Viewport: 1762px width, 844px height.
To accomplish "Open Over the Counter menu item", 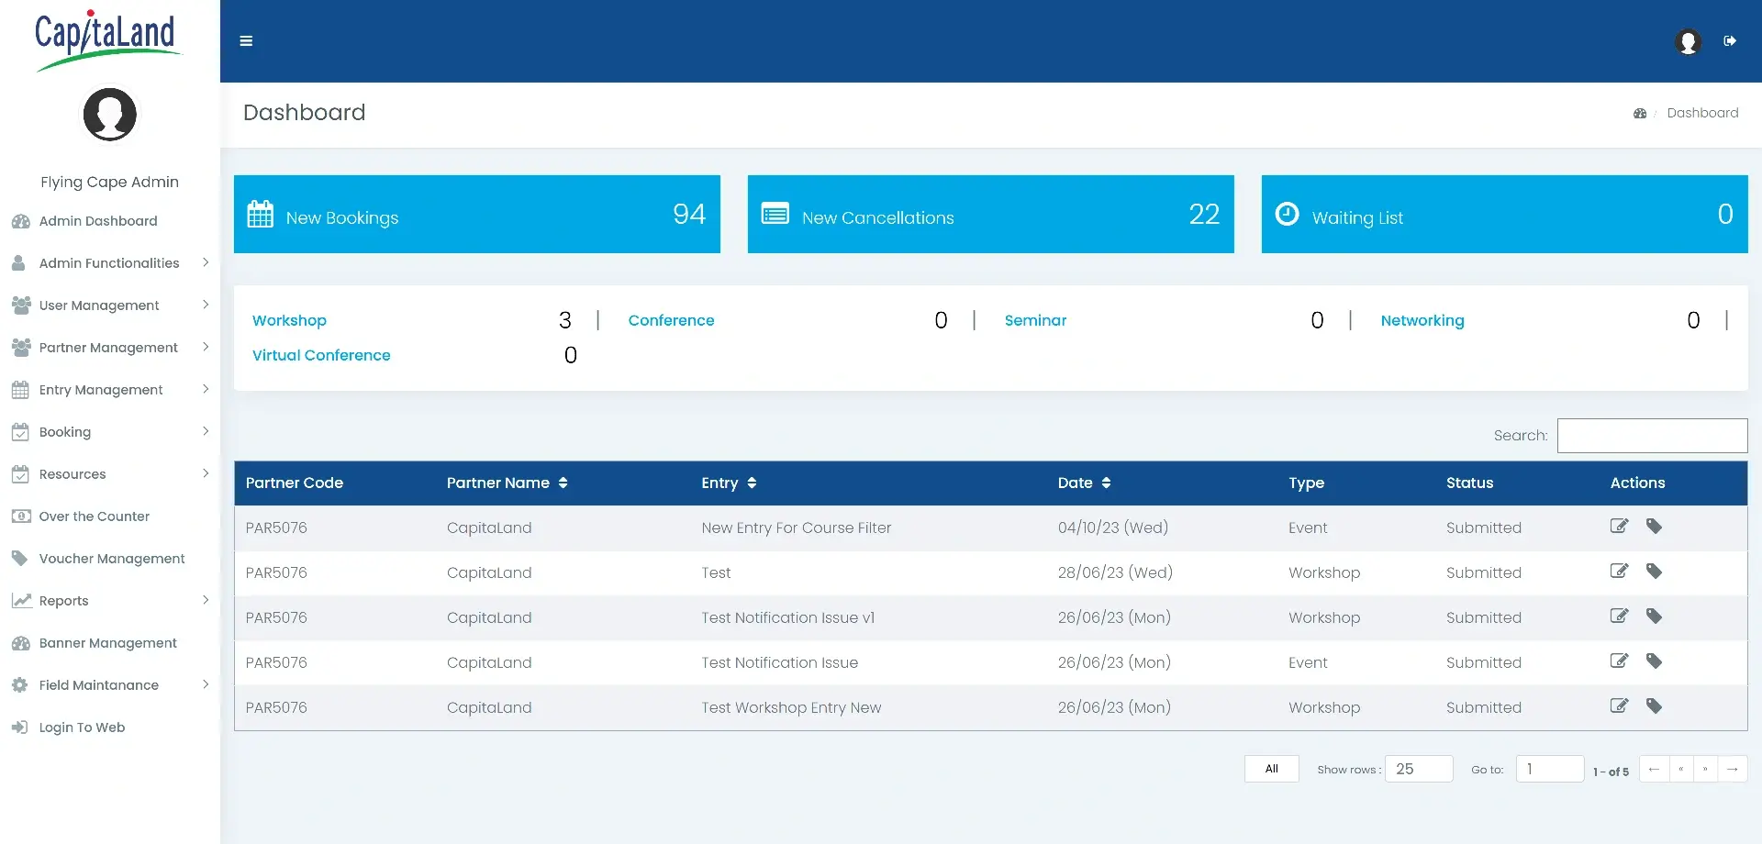I will coord(94,516).
